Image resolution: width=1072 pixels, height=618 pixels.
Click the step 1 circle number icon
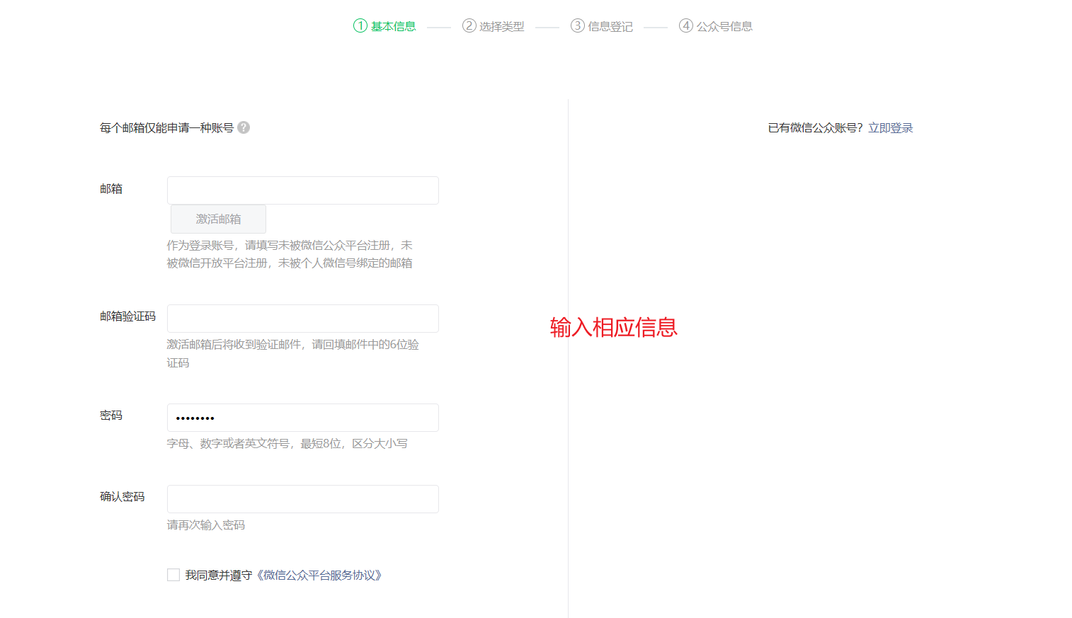[x=360, y=26]
